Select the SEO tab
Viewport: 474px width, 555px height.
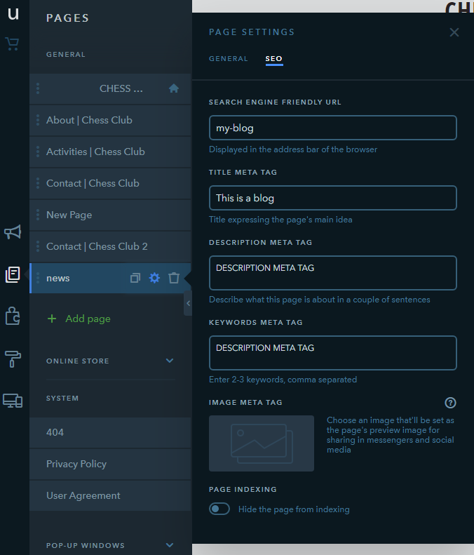(273, 59)
